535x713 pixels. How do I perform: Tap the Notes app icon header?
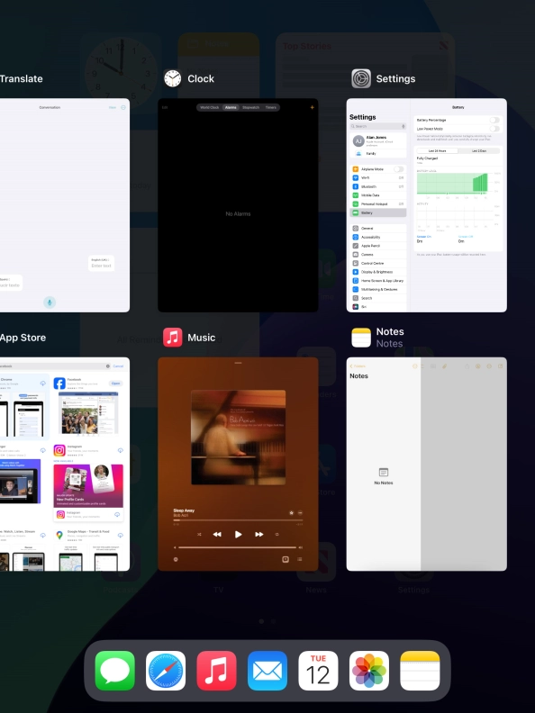(x=361, y=338)
